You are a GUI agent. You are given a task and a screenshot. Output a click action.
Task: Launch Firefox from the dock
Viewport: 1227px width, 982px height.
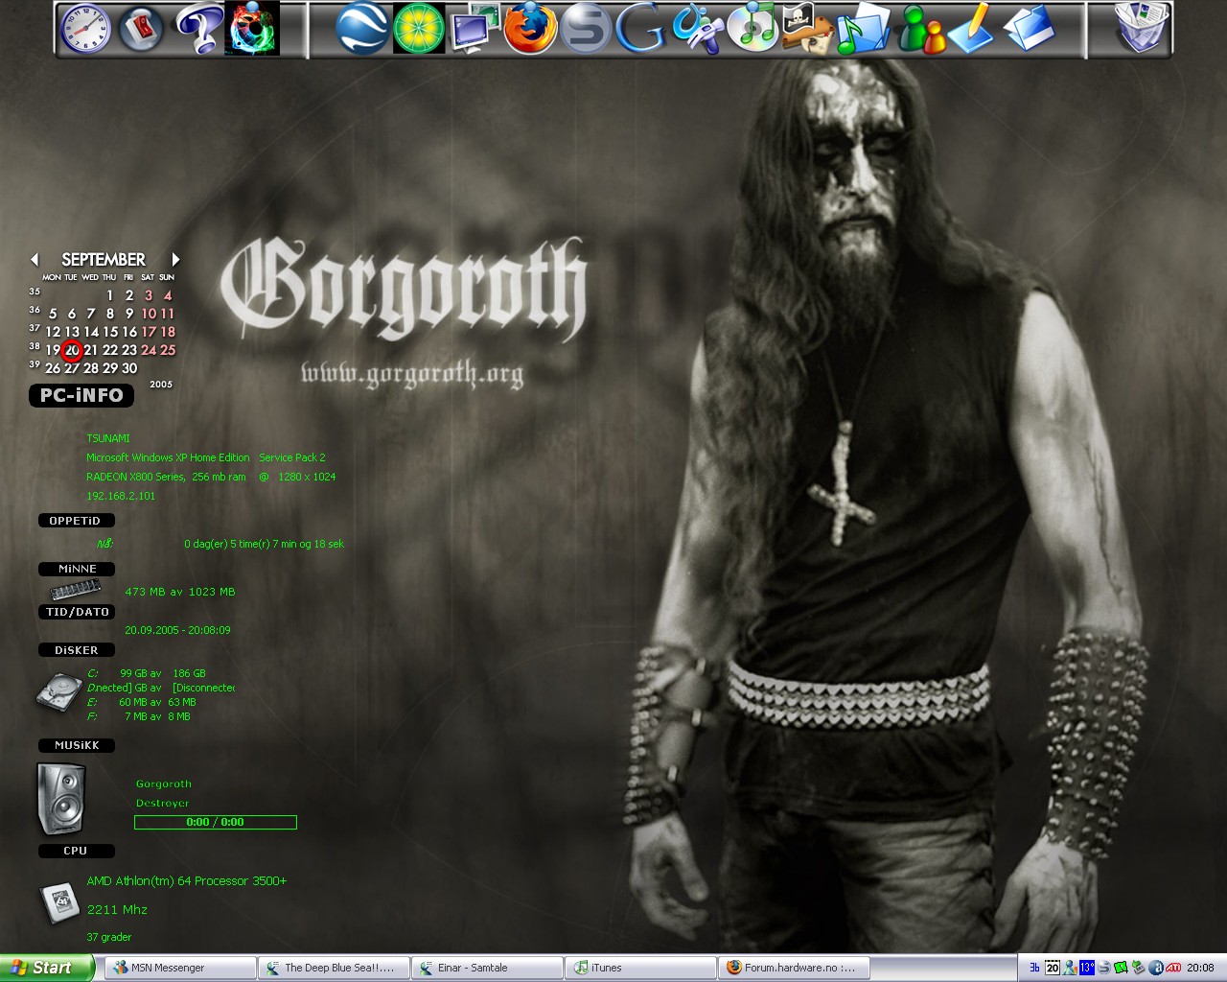click(530, 29)
